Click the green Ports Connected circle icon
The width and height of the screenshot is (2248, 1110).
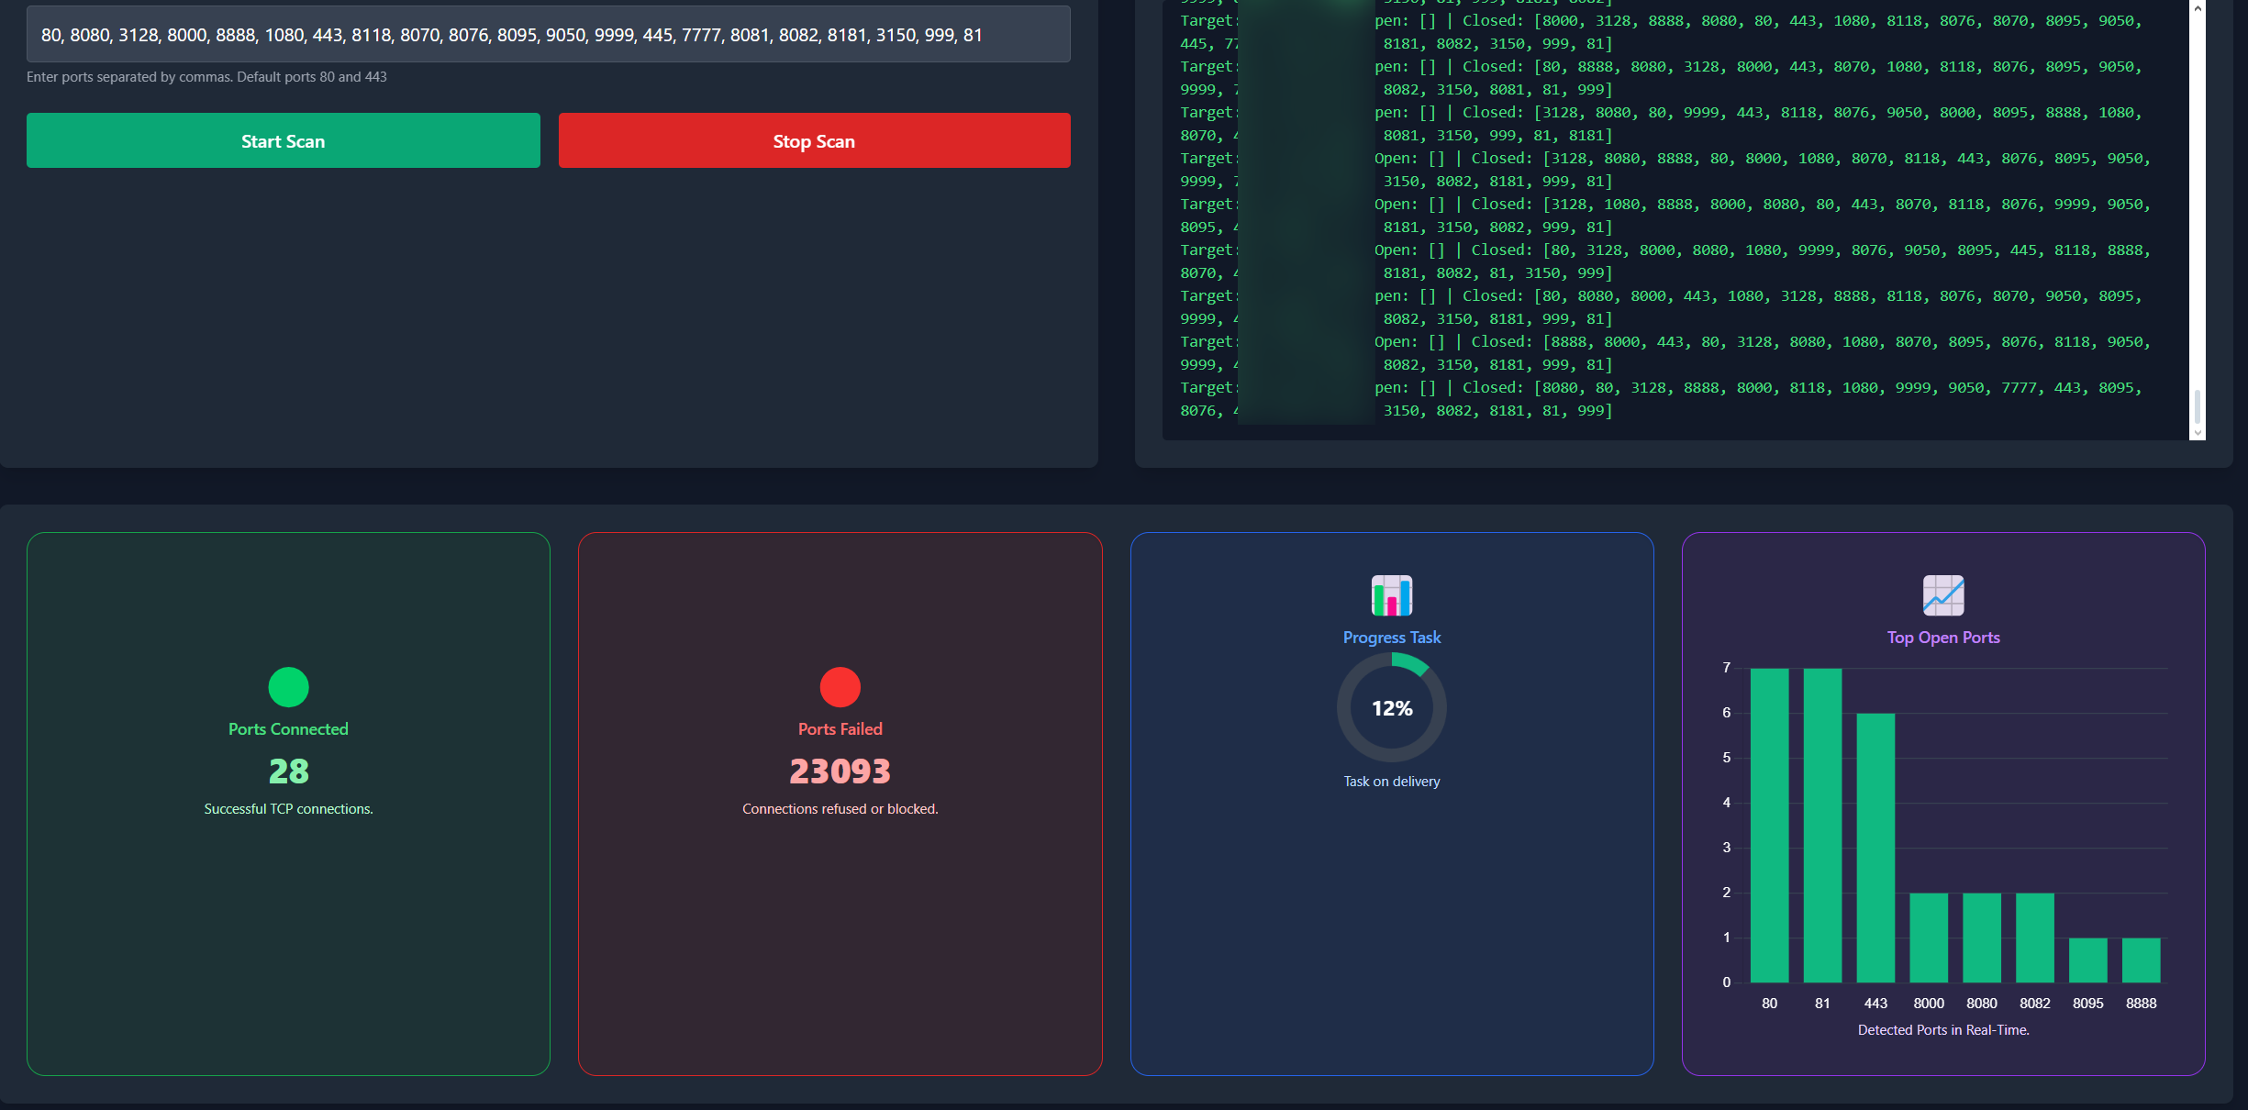point(288,687)
